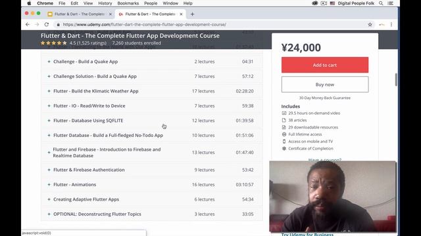Open the Help menu

(187, 3)
